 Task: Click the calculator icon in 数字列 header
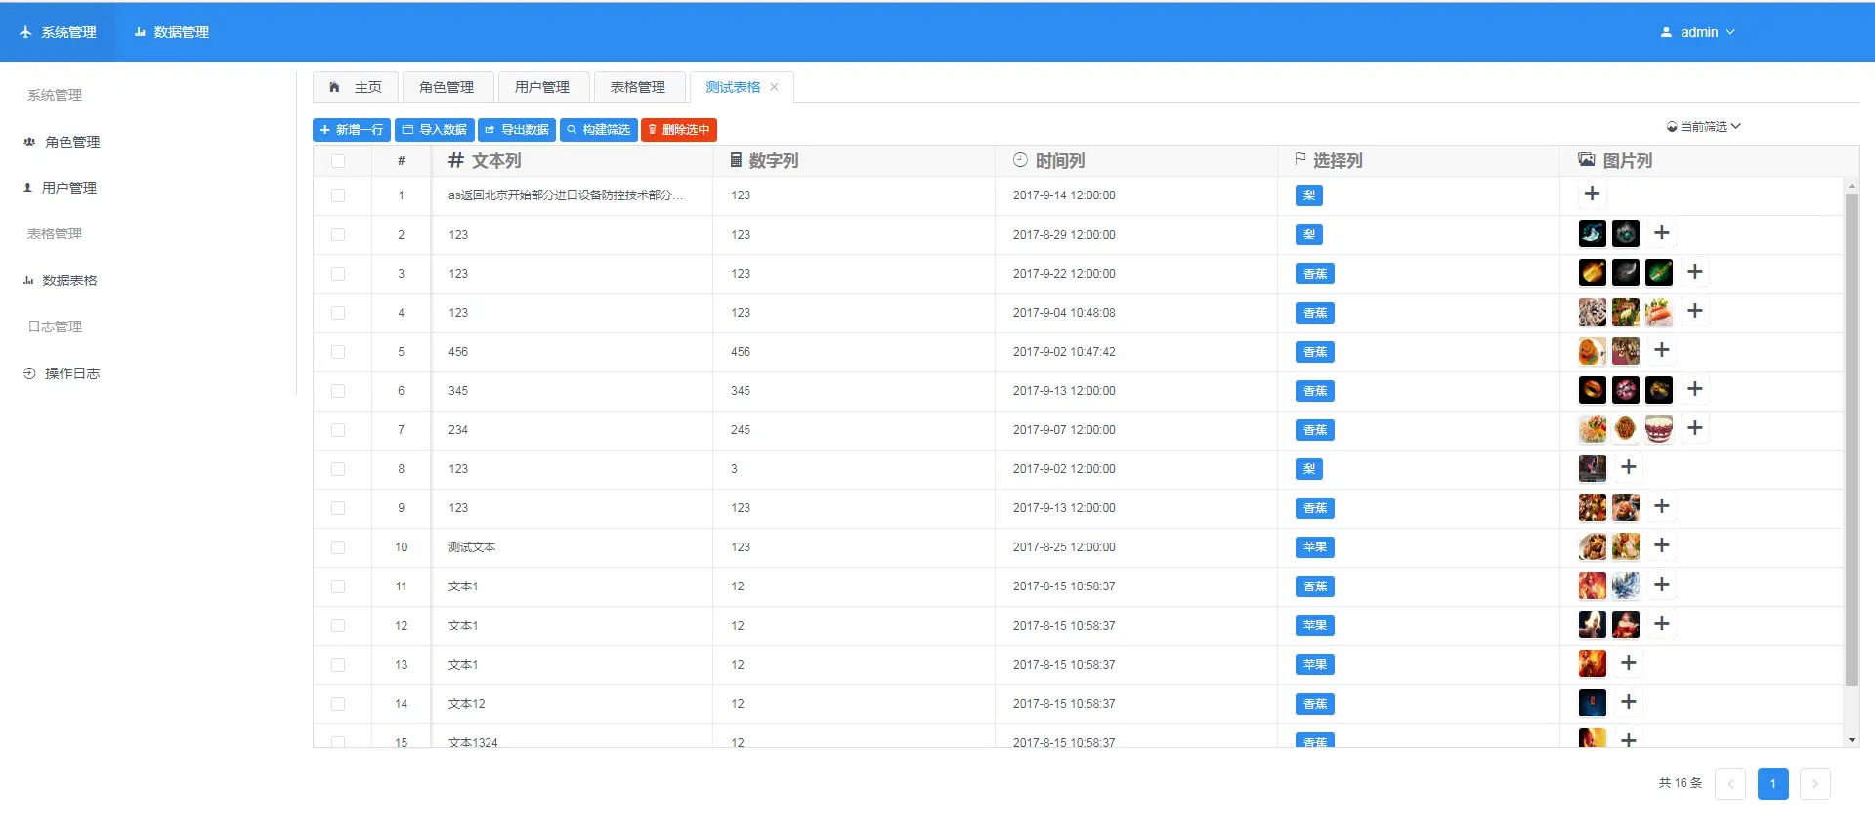click(x=736, y=160)
